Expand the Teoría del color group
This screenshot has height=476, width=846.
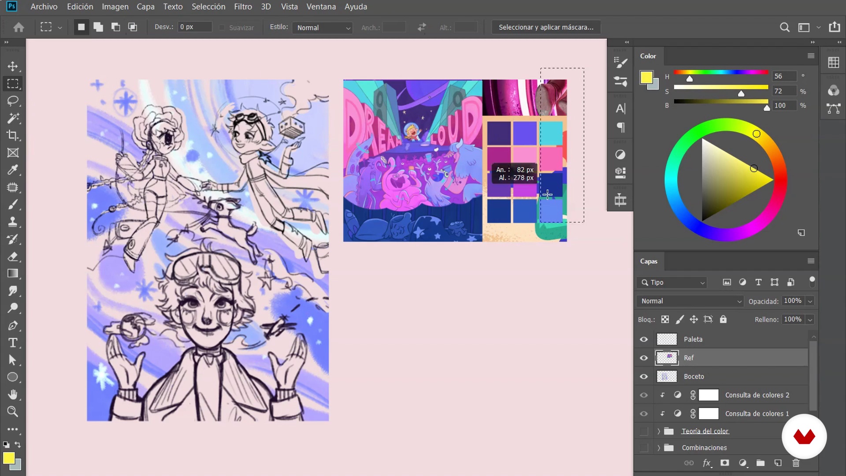tap(659, 431)
